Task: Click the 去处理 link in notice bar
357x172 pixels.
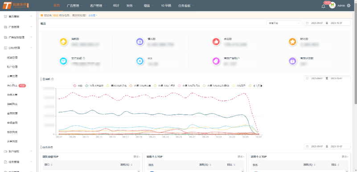Action: 93,15
